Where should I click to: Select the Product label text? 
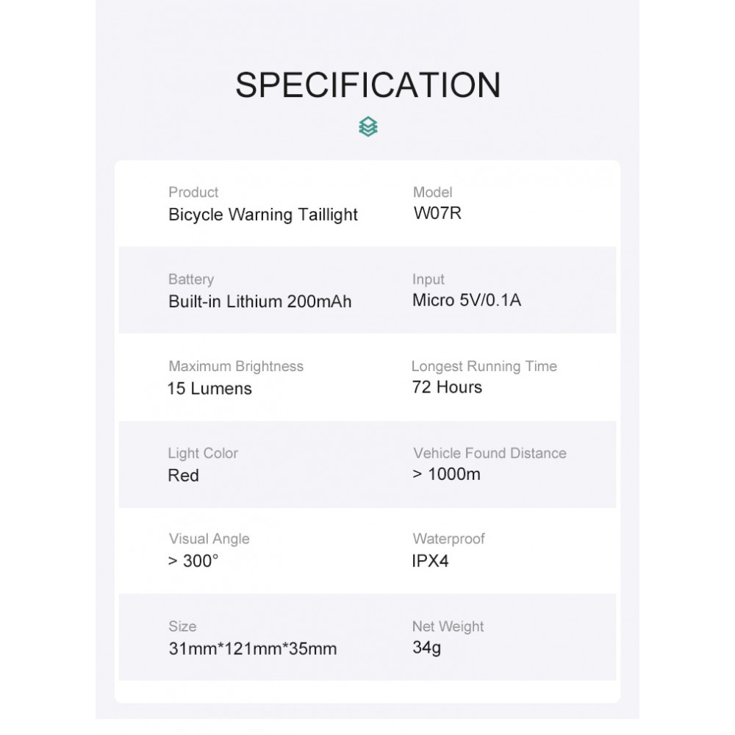(x=193, y=192)
